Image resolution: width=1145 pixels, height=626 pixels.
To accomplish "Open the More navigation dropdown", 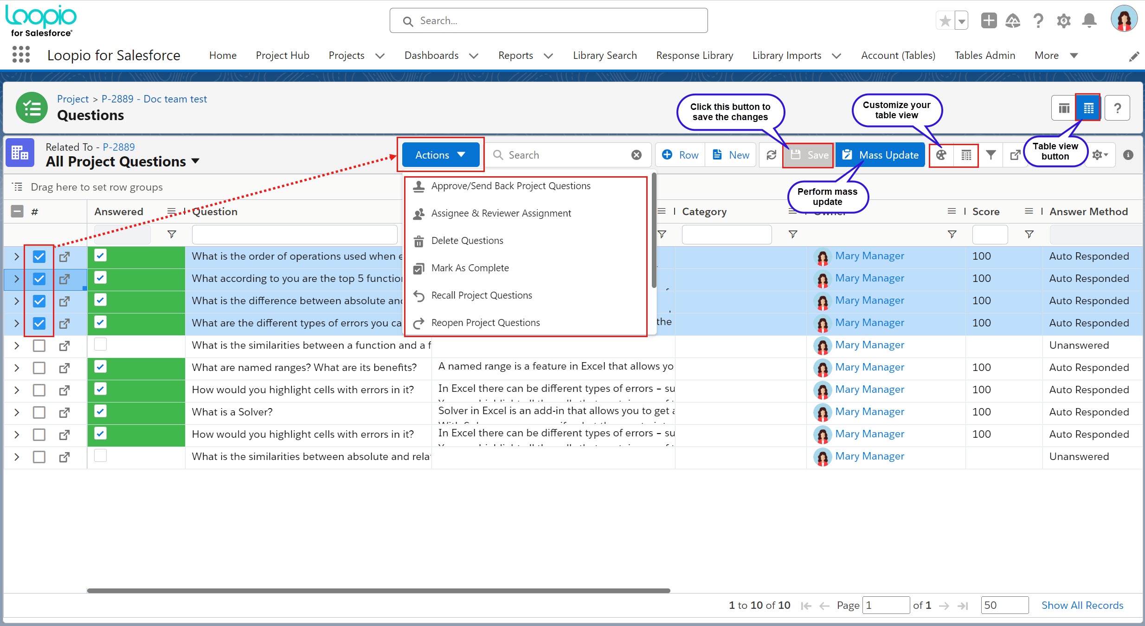I will 1056,56.
